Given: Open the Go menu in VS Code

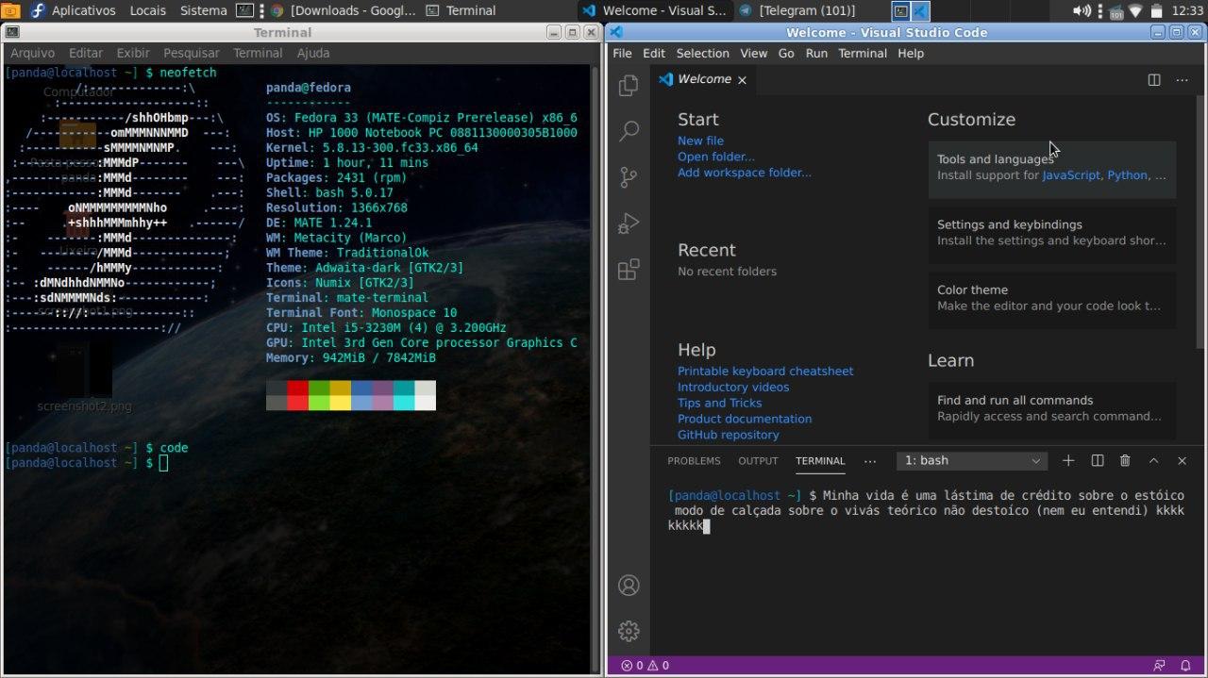Looking at the screenshot, I should (x=786, y=53).
